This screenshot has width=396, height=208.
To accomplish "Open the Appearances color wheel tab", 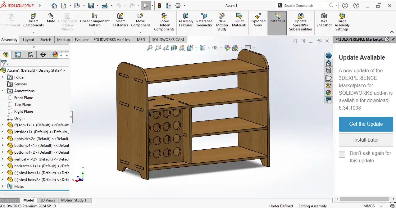I will tap(55, 55).
